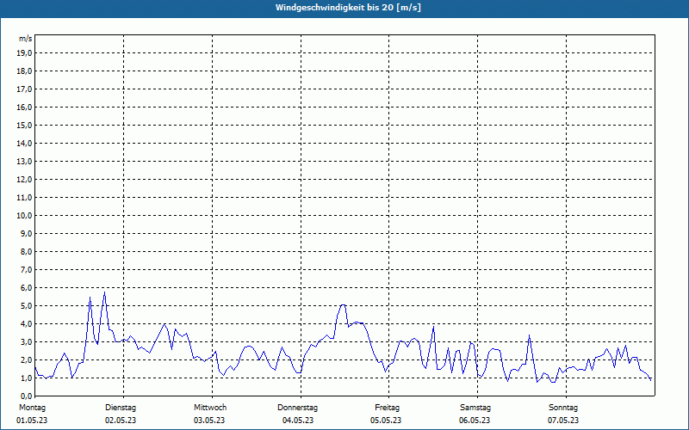Select the 6,0 y-axis label
Image resolution: width=689 pixels, height=430 pixels.
[x=26, y=288]
